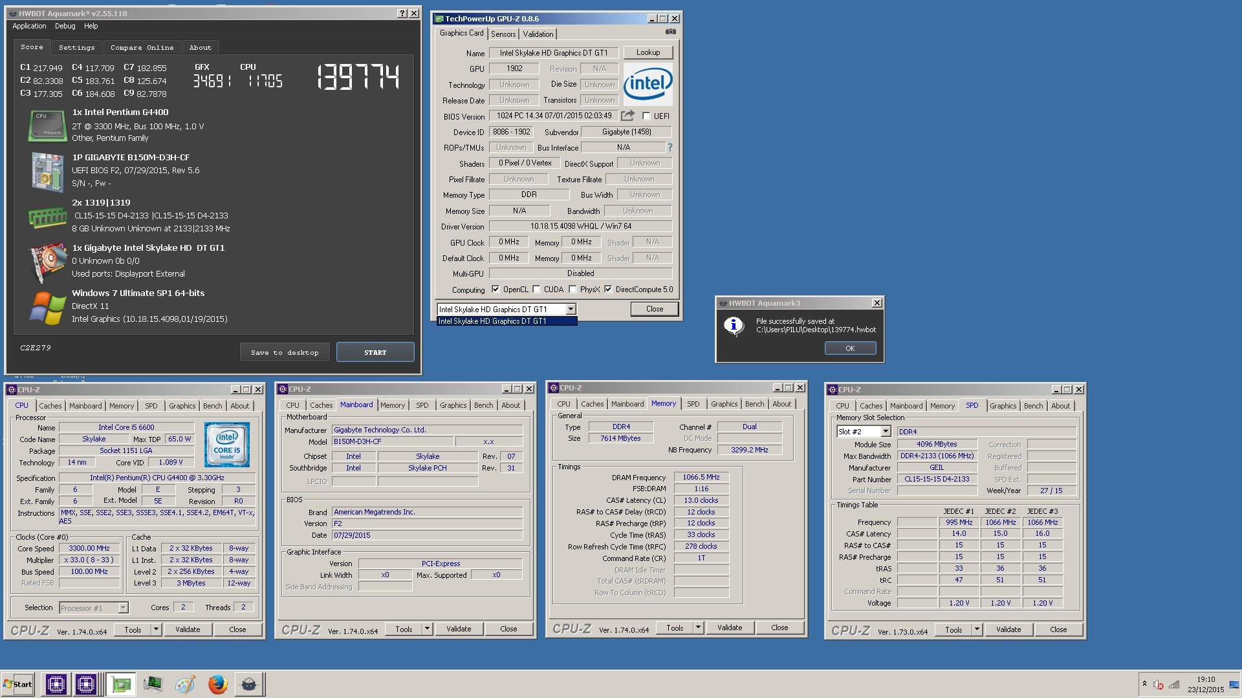Click the GPU-Z screenshot camera icon
Viewport: 1242px width, 698px height.
[671, 32]
